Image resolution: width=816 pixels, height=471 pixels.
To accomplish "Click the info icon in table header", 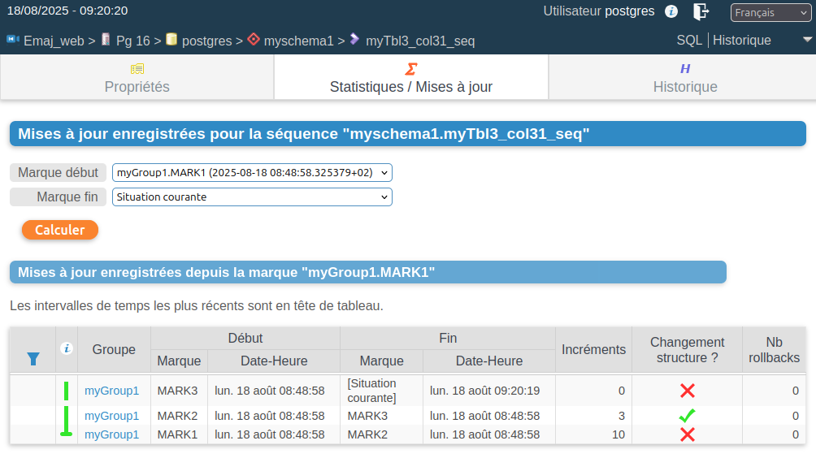I will pyautogui.click(x=67, y=348).
